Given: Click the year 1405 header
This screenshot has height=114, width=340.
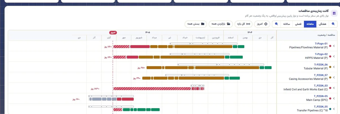Looking at the screenshot, I should 148,32.
